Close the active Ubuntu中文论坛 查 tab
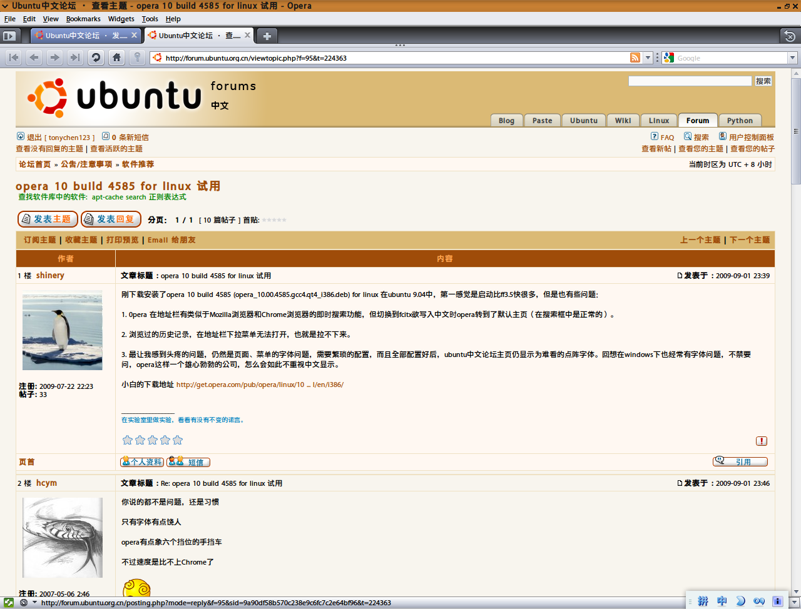 pos(248,35)
